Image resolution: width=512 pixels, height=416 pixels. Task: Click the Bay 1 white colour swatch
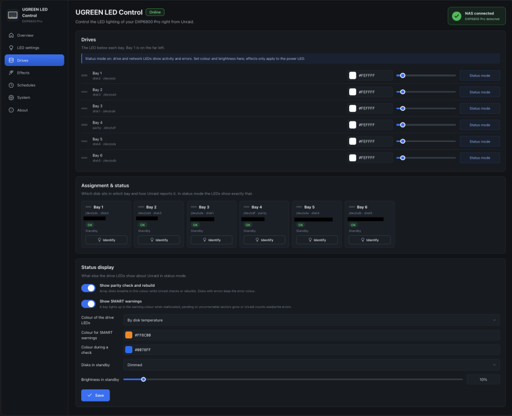pyautogui.click(x=352, y=75)
